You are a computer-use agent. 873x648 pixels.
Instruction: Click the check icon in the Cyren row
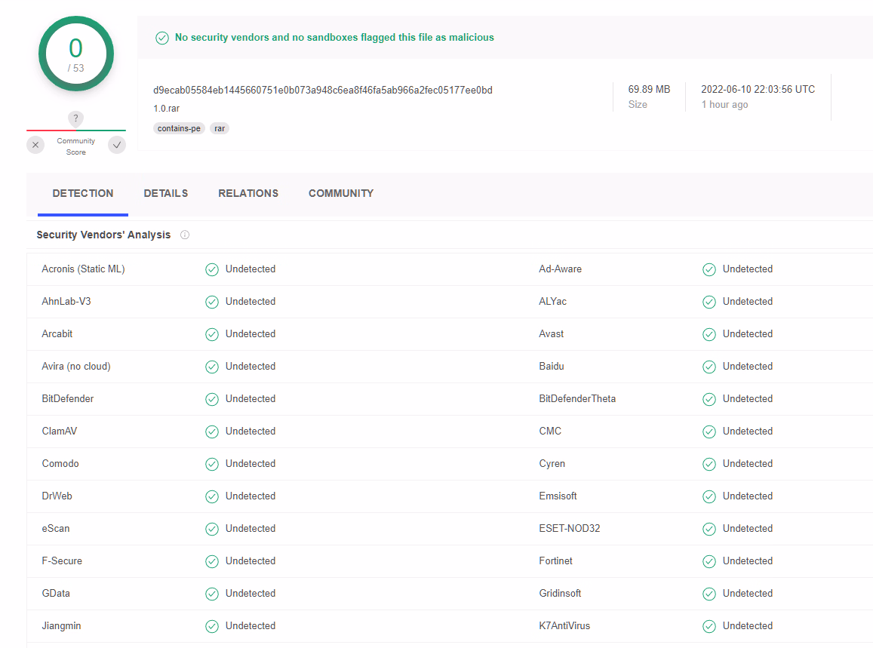pyautogui.click(x=709, y=464)
